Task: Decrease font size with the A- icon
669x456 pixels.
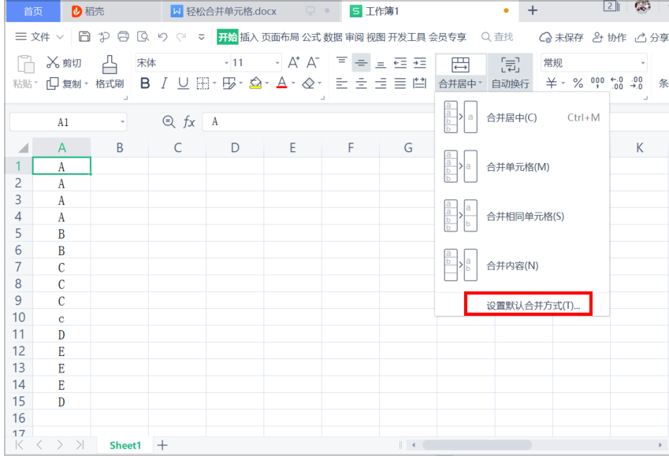Action: [x=313, y=63]
